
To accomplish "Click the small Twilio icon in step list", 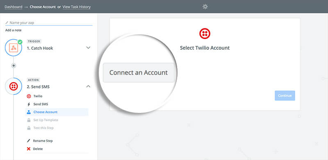I will (29, 96).
